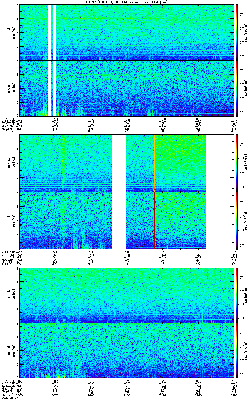
Task: Click the PSD [nT²/Hz] label beside THA B-perpendicular
Action: [x=246, y=32]
